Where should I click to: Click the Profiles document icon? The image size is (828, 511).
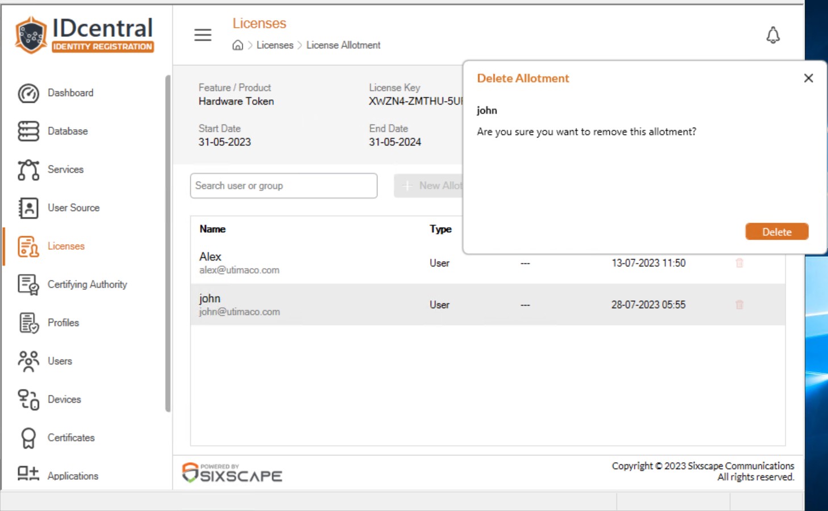[28, 323]
